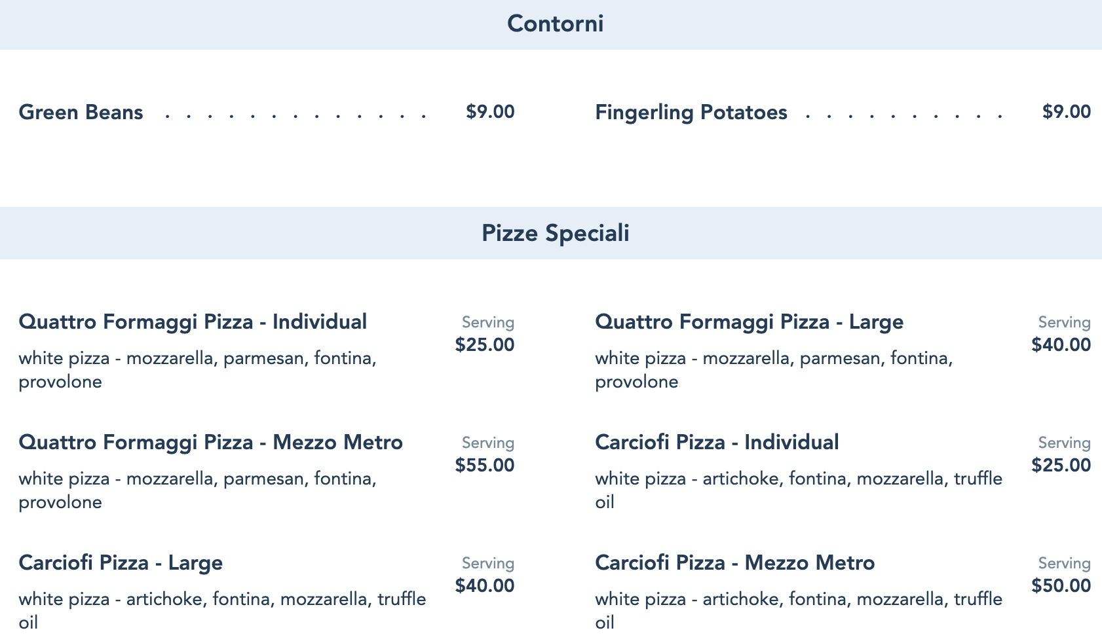Click the Quattro Formaggi Individual $25.00 price
Image resolution: width=1102 pixels, height=643 pixels.
pyautogui.click(x=485, y=345)
